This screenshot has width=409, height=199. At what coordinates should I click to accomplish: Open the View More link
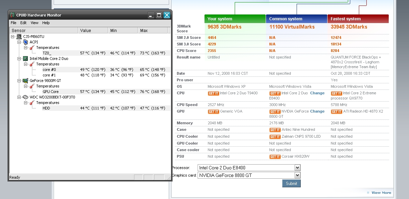[x=381, y=193]
